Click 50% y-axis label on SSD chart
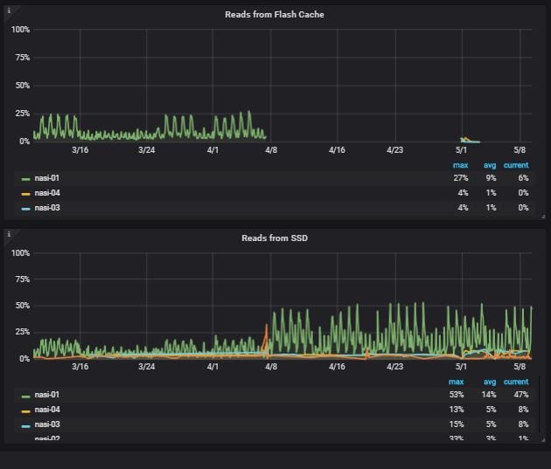Screen dimensions: 551x469 pyautogui.click(x=23, y=306)
